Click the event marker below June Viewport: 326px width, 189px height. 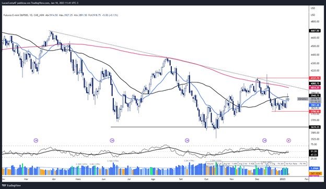[x=112, y=140]
